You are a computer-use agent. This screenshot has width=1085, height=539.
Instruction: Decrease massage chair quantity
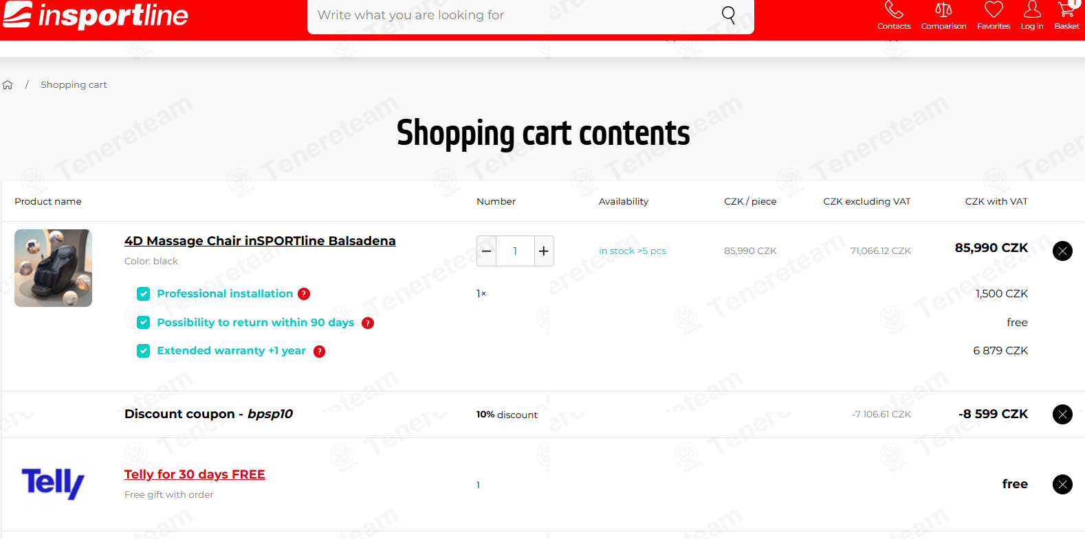coord(486,251)
